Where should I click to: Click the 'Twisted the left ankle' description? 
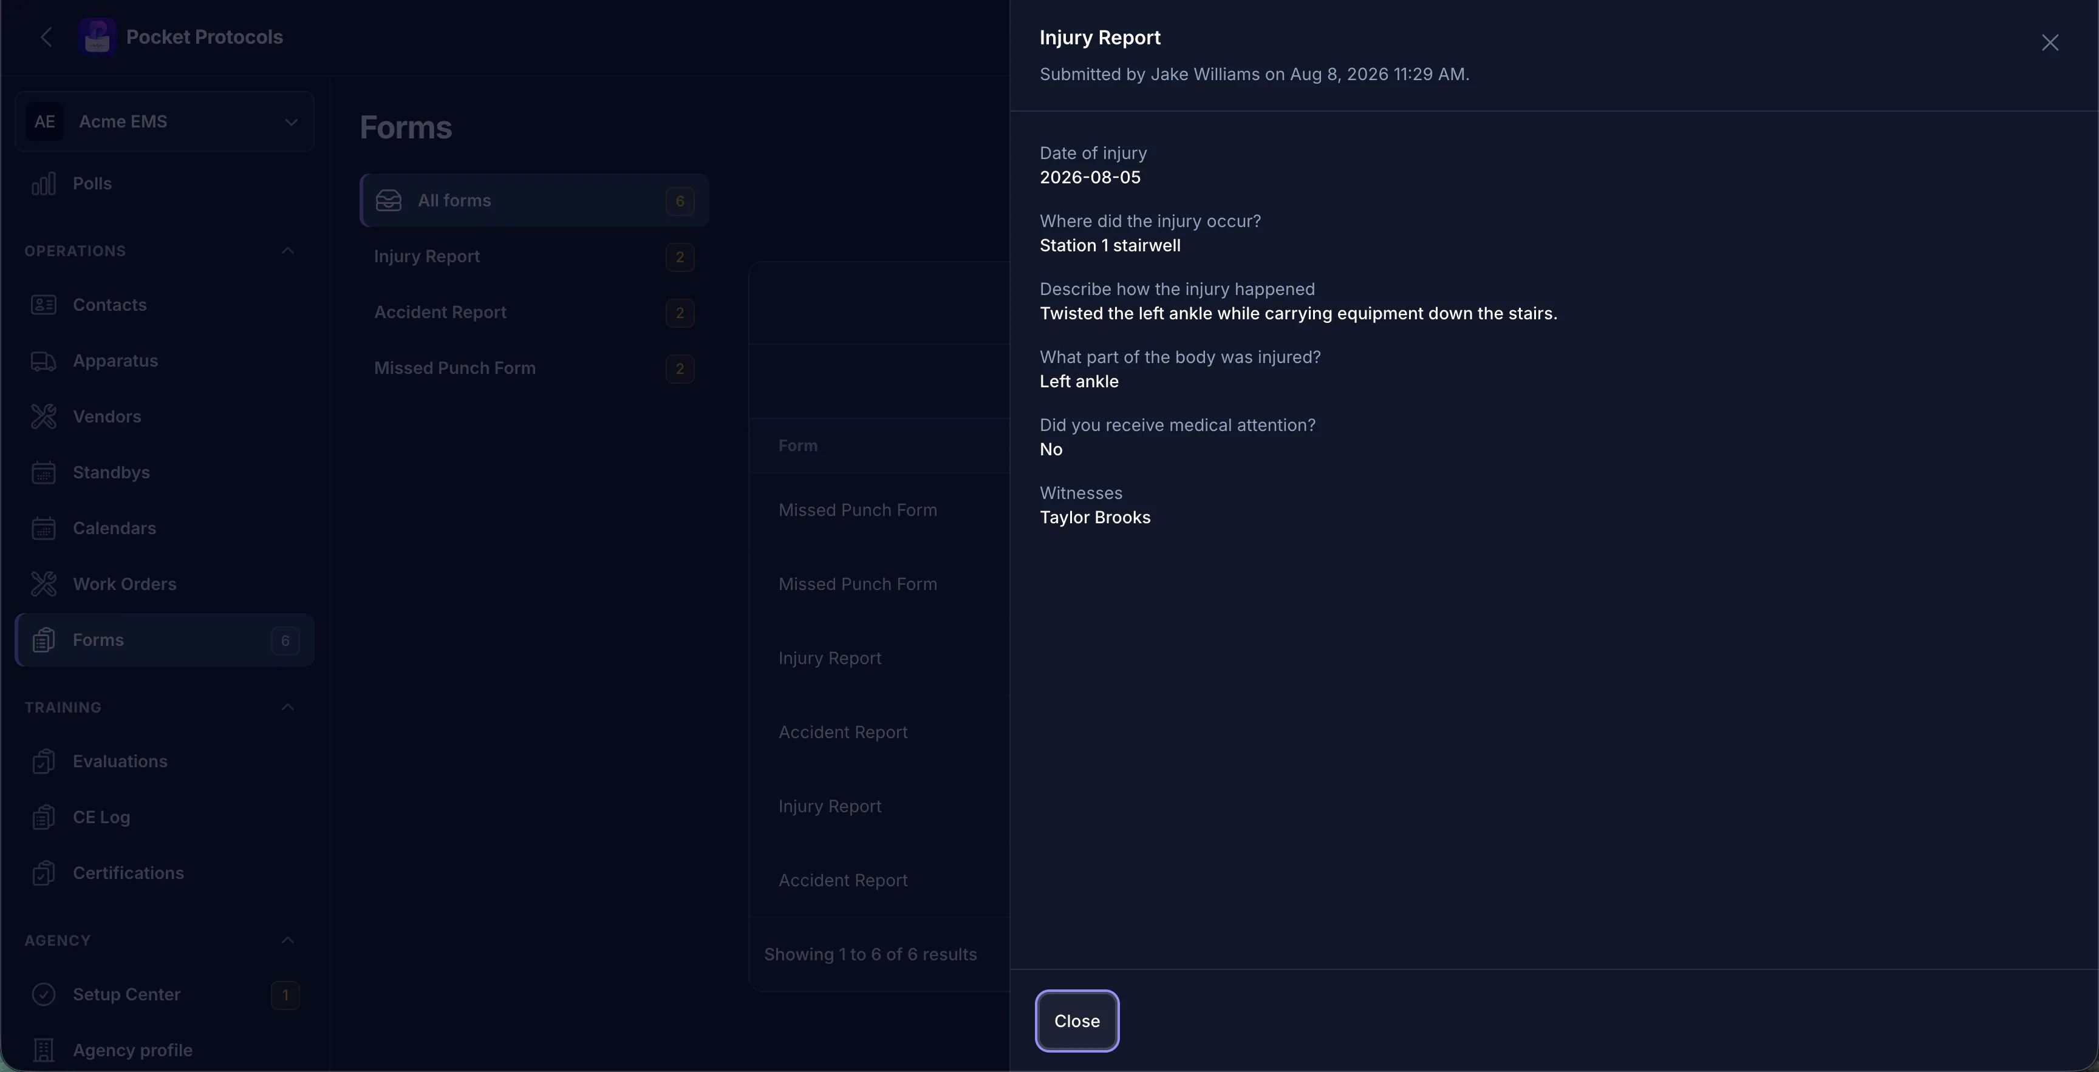pyautogui.click(x=1298, y=314)
